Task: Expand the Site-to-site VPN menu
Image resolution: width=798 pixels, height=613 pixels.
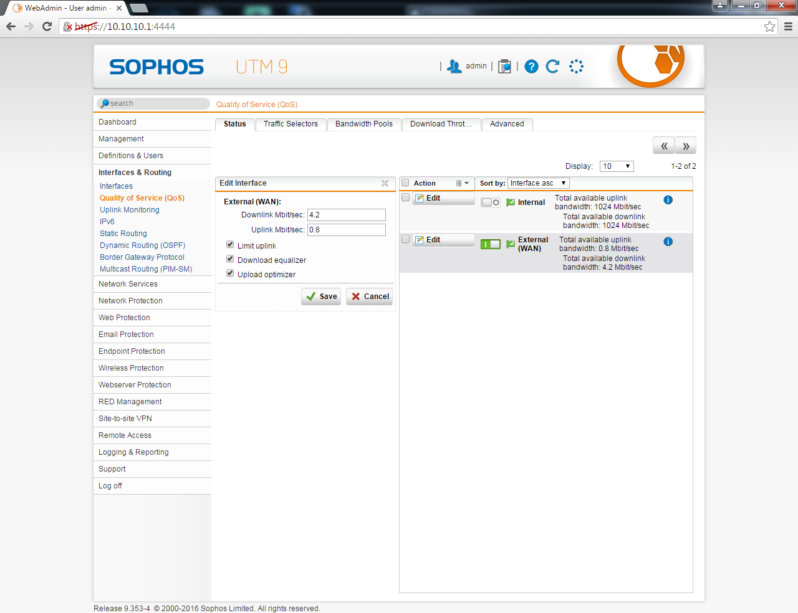Action: (152, 419)
